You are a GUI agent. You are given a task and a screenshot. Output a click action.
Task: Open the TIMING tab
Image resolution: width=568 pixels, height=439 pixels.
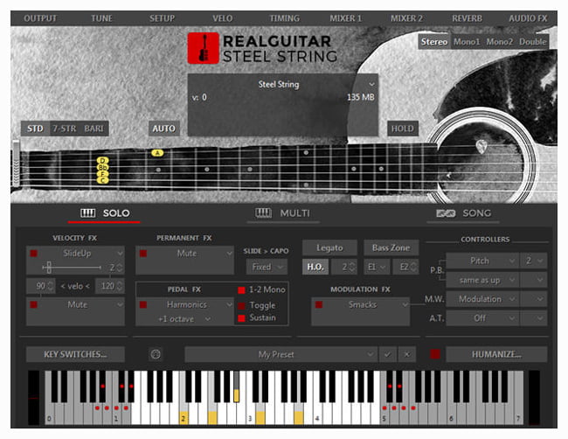(284, 18)
